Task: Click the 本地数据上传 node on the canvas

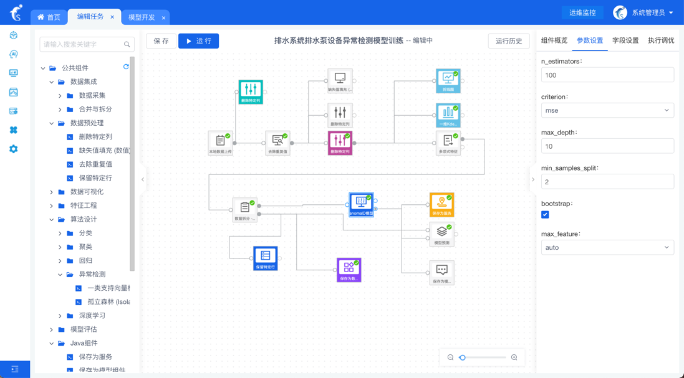Action: point(220,142)
